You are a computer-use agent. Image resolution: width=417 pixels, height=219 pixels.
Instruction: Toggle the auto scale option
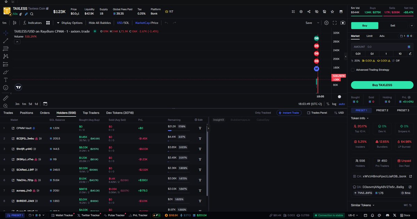[342, 104]
